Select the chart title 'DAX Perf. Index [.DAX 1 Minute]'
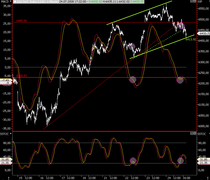210x180 pixels. [x=38, y=2]
